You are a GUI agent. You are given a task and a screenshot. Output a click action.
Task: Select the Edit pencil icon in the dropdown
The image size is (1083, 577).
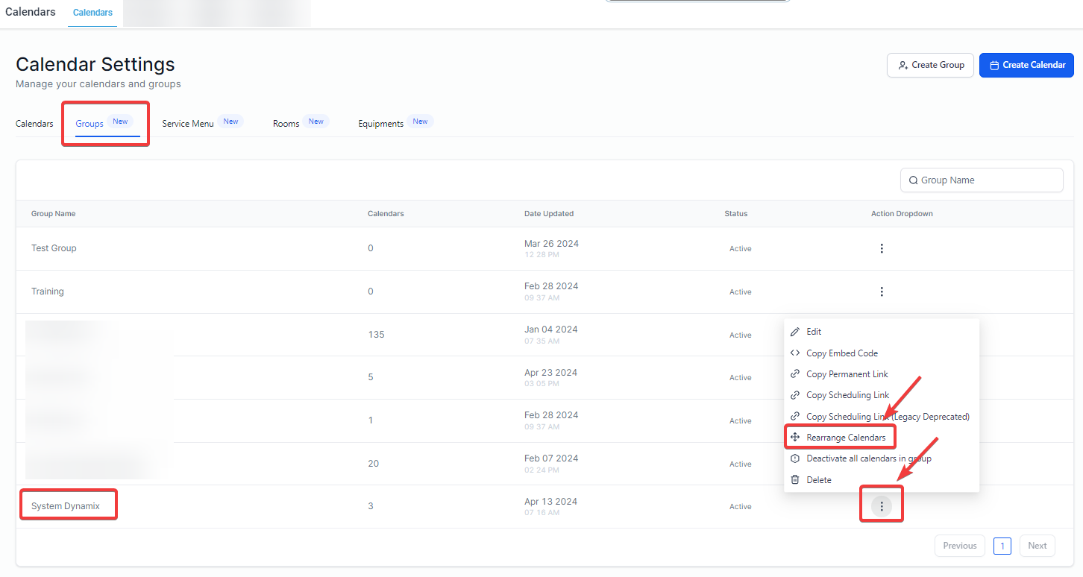[797, 331]
